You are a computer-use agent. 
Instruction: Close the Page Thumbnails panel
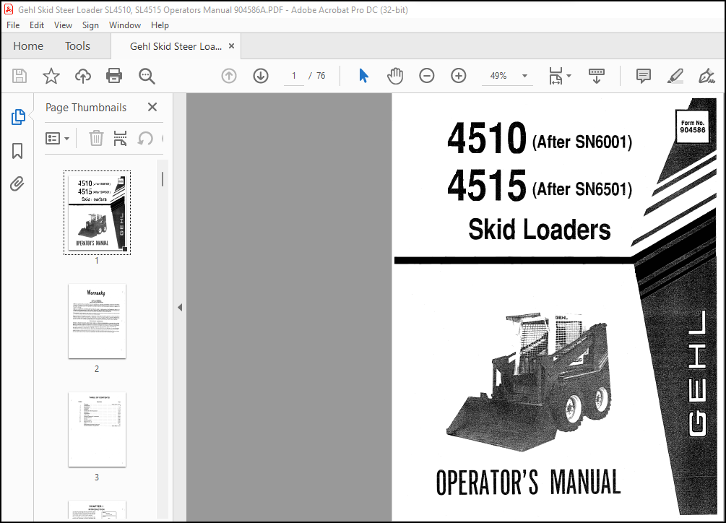pos(152,107)
